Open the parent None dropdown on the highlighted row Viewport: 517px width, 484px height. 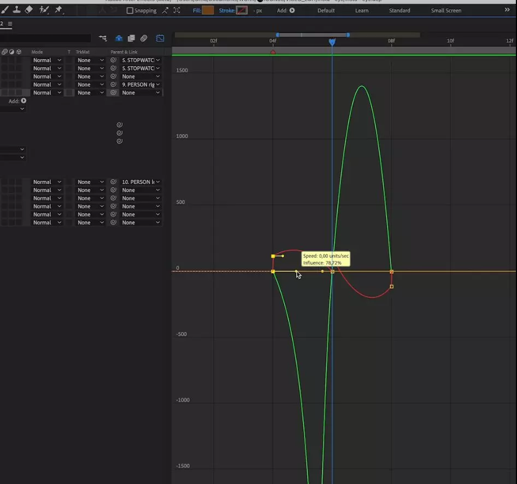point(141,92)
